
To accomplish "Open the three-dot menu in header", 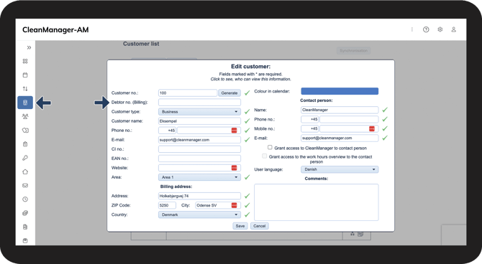I will tap(412, 29).
